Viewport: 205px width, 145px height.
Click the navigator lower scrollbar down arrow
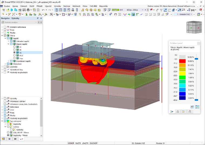[41, 136]
